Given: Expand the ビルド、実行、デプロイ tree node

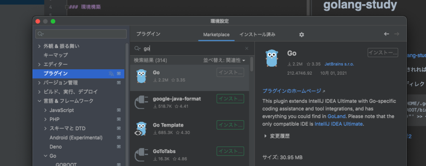Looking at the screenshot, I should click(x=40, y=92).
